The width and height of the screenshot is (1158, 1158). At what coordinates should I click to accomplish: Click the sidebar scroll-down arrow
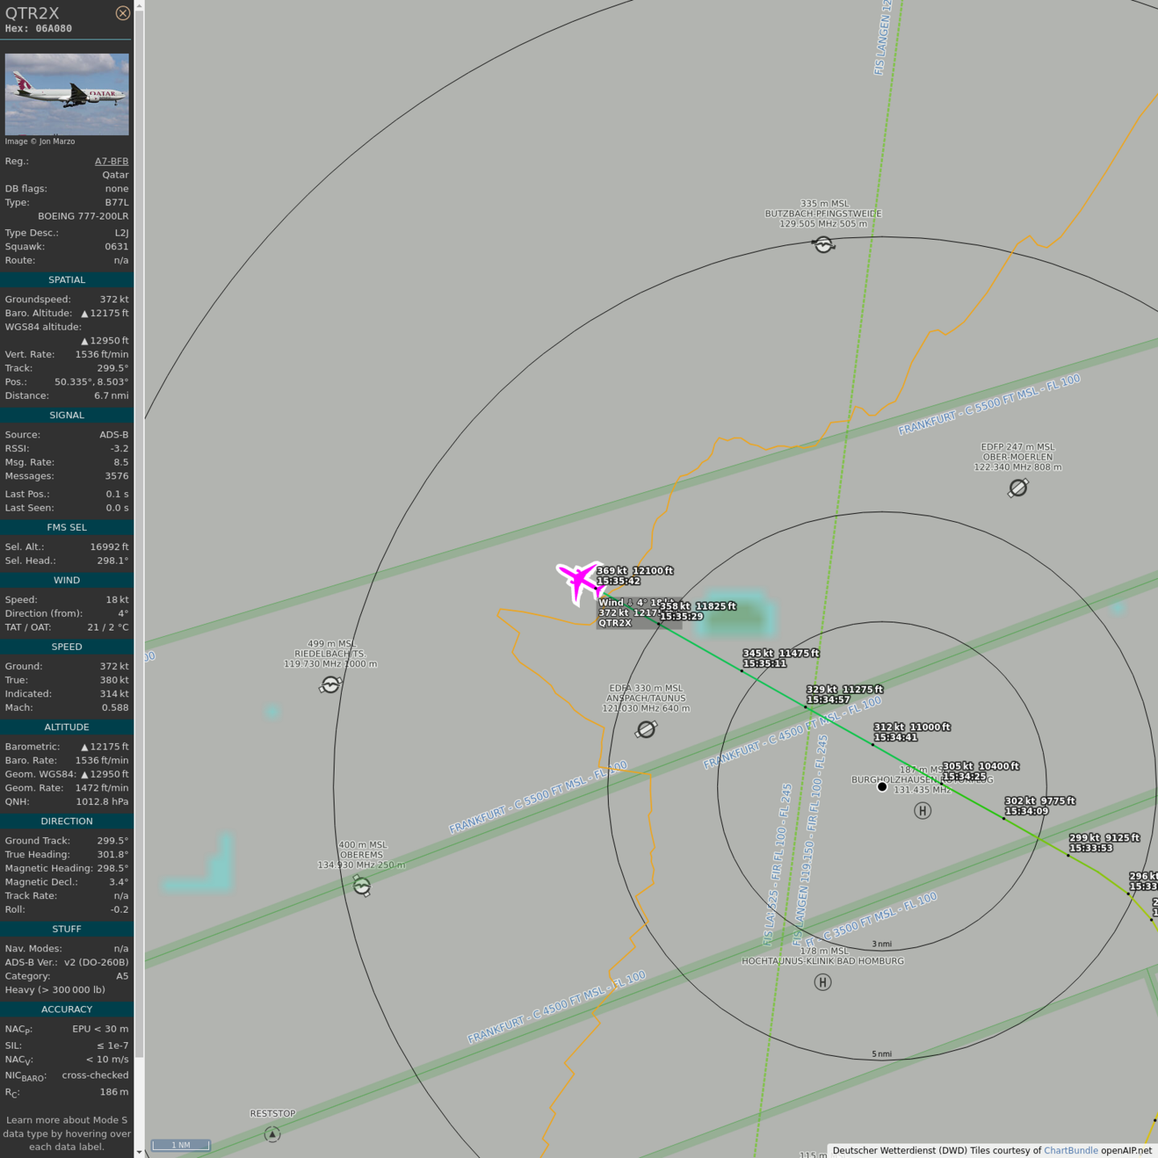coord(139,1152)
